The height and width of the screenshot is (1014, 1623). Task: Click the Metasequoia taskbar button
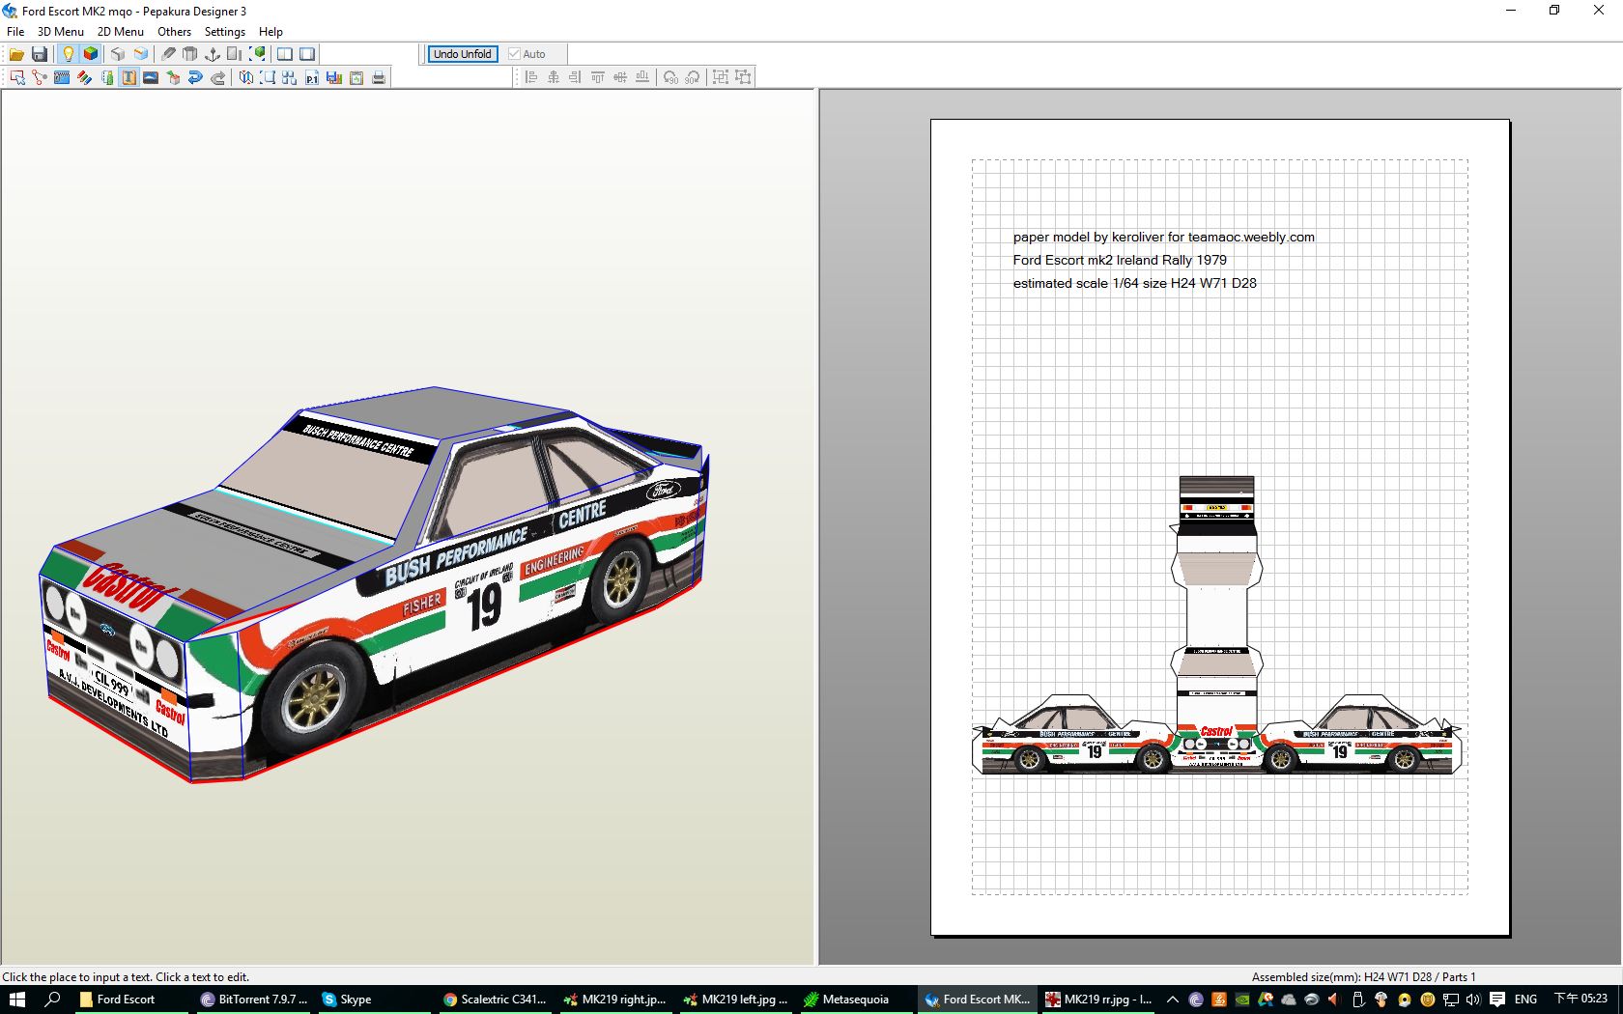(x=847, y=1000)
